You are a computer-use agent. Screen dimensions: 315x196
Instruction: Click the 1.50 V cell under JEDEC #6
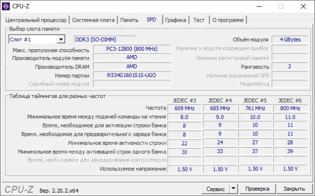[x=290, y=169]
